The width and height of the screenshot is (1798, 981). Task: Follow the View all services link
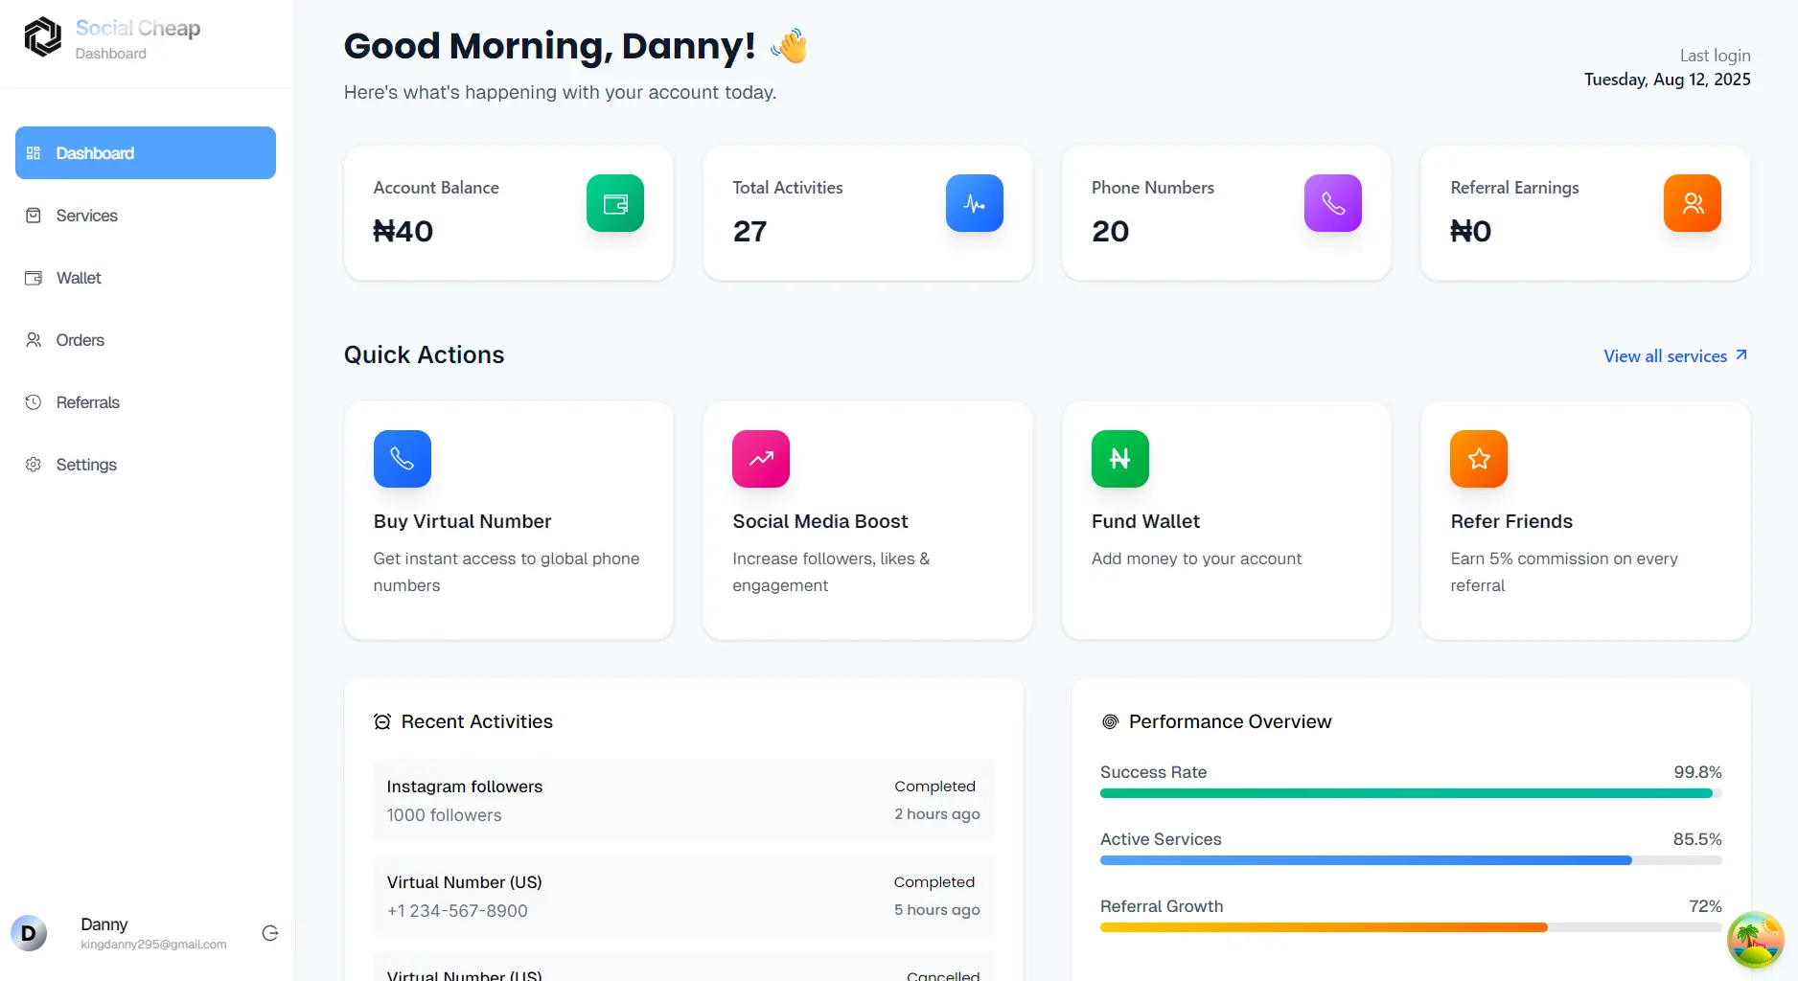1674,356
